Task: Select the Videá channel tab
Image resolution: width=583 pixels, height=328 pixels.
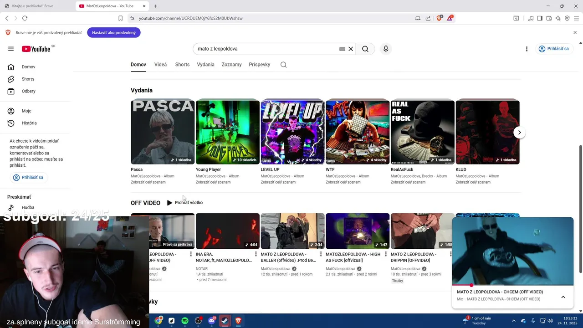Action: (160, 65)
